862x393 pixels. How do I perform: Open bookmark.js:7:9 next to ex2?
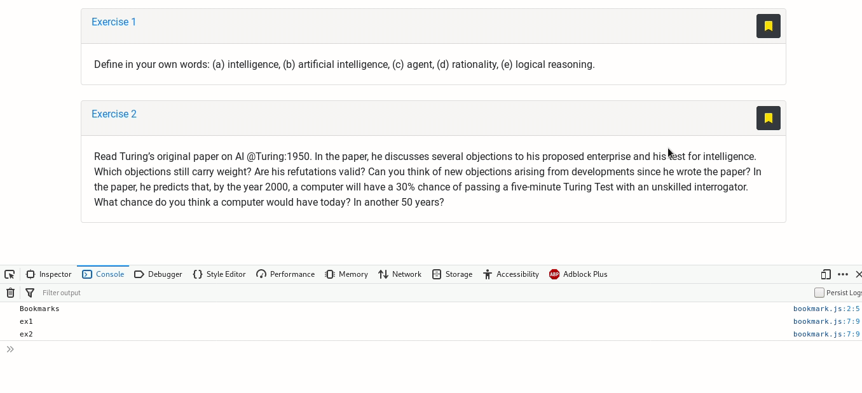(x=826, y=334)
